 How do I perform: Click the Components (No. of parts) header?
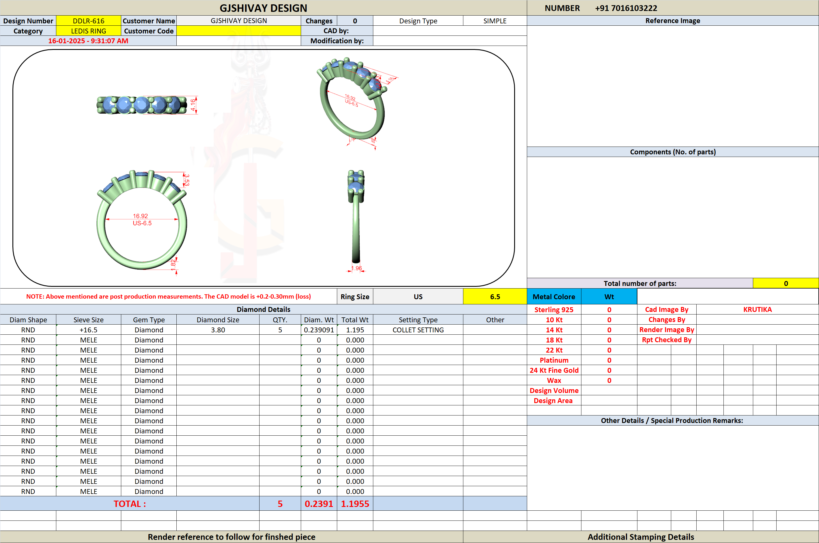coord(672,152)
